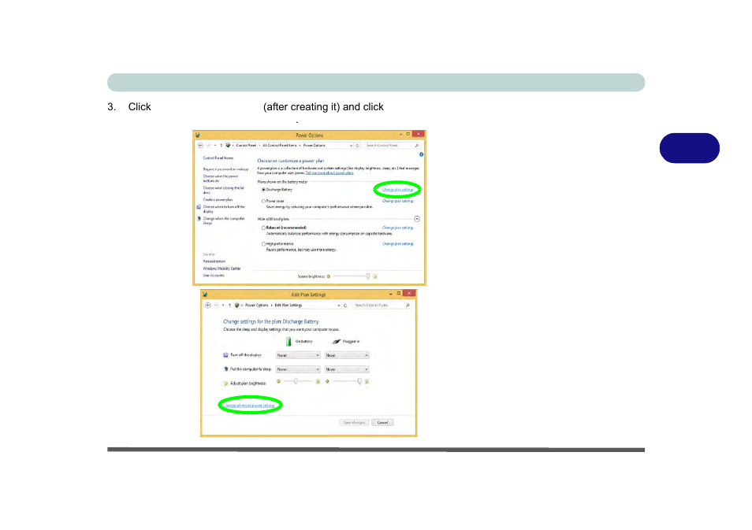Screen dimensions: 752x530
Task: Open Change advanced power settings link
Action: [249, 406]
